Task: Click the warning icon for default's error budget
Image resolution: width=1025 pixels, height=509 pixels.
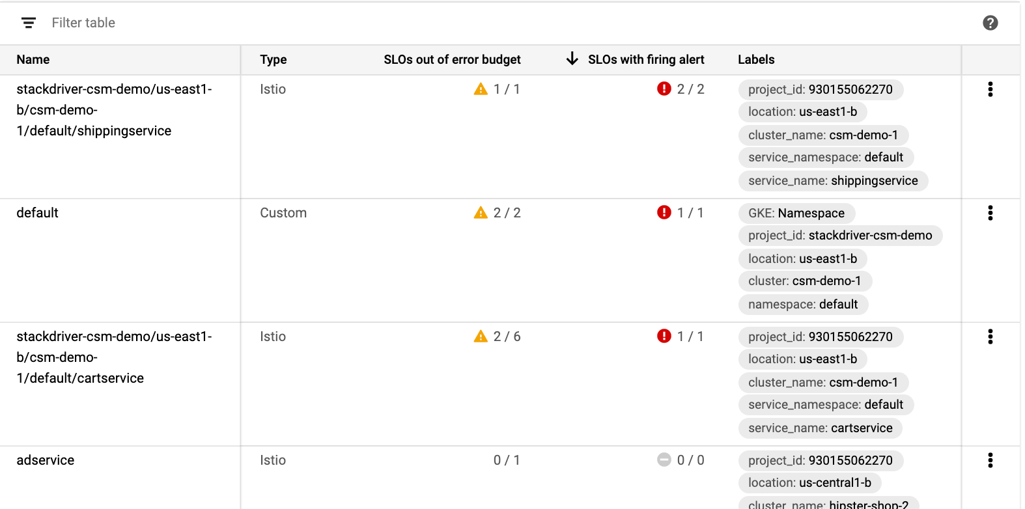Action: pos(480,212)
